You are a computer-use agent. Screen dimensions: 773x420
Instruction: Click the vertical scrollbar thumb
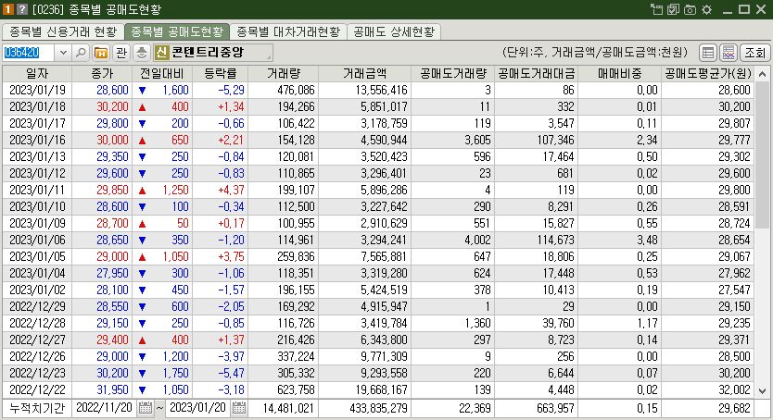click(763, 154)
